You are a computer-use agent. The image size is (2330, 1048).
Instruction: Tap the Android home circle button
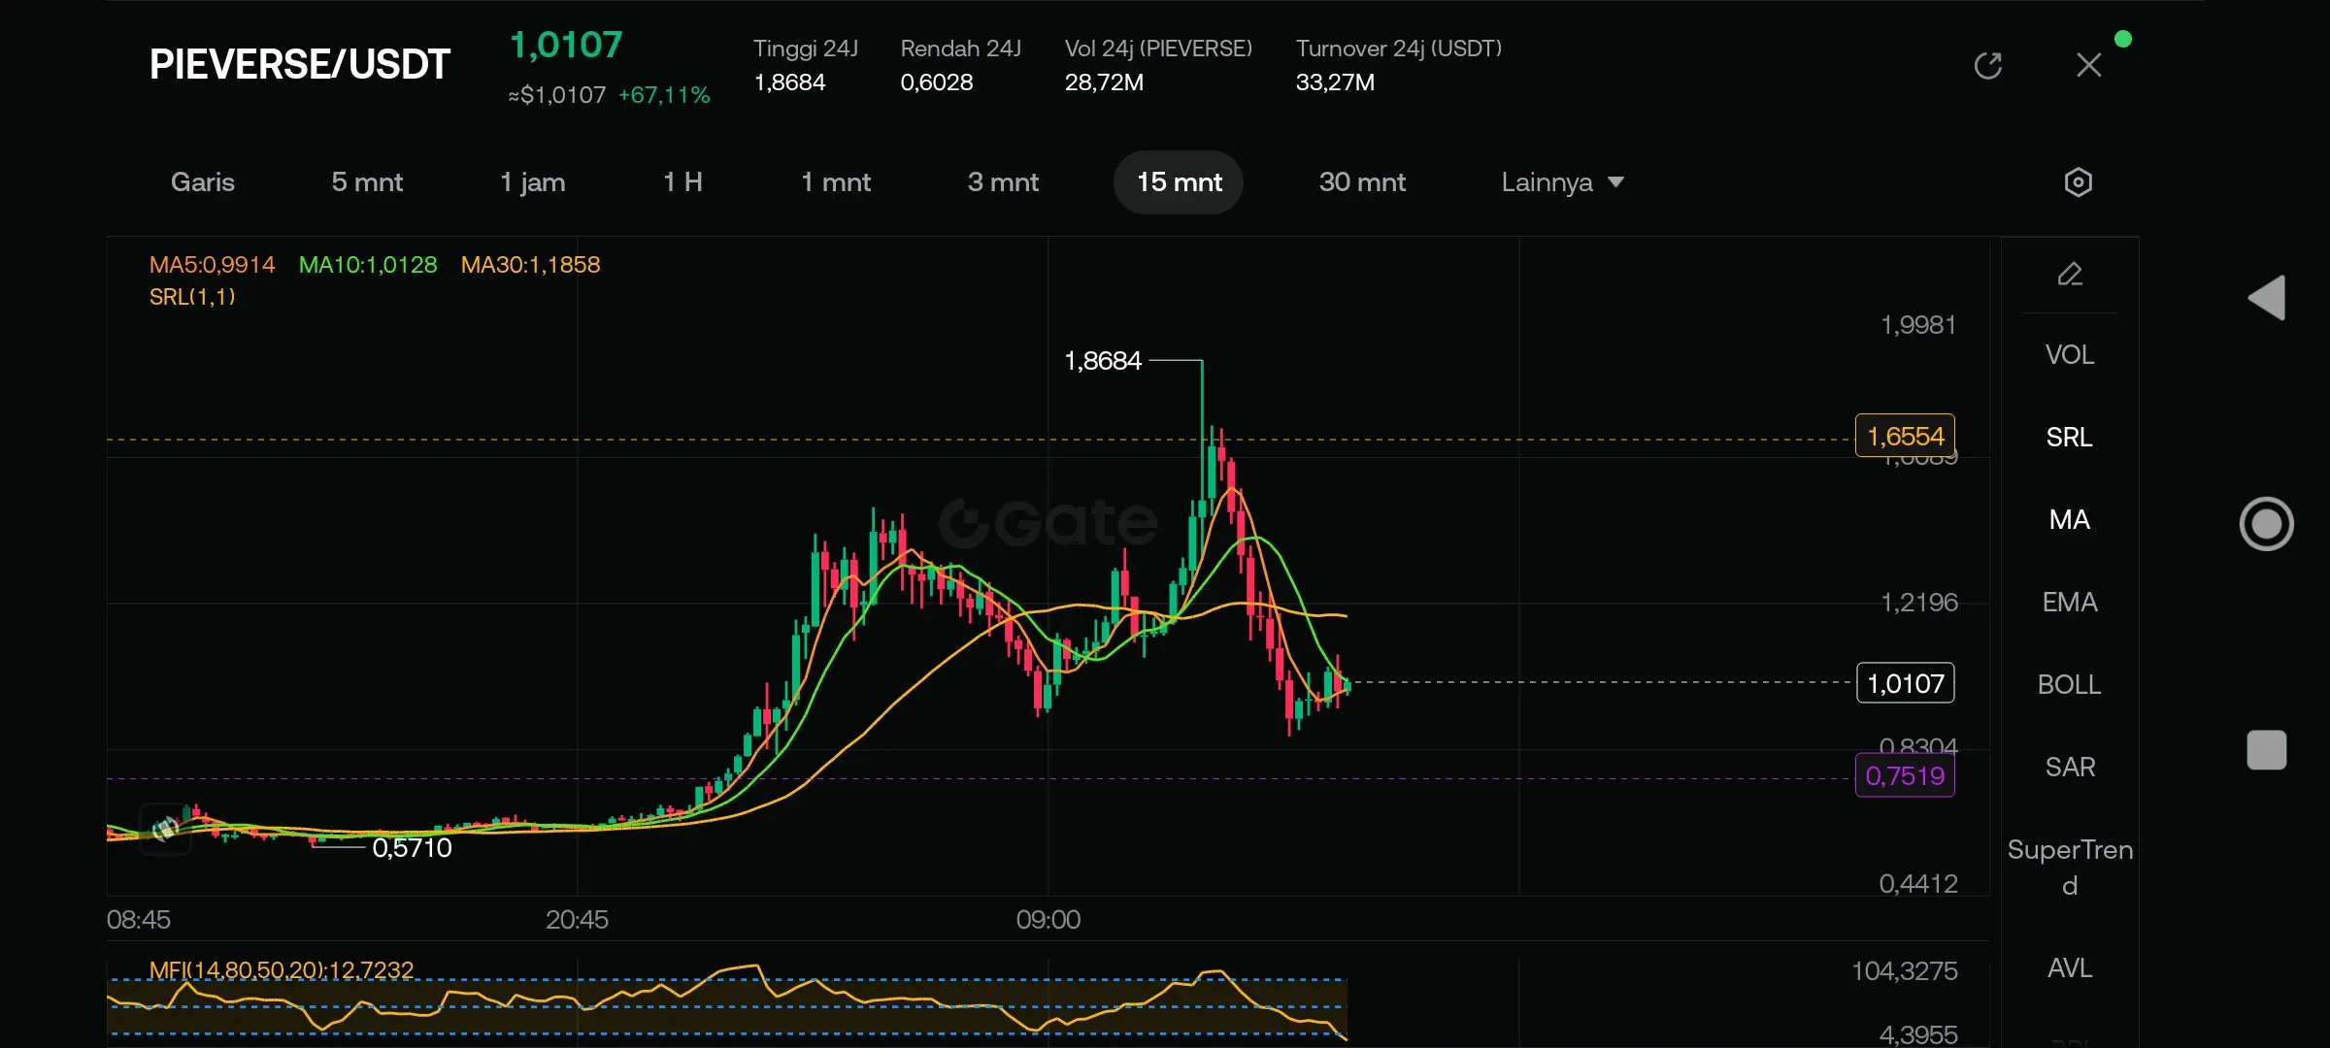pyautogui.click(x=2267, y=524)
